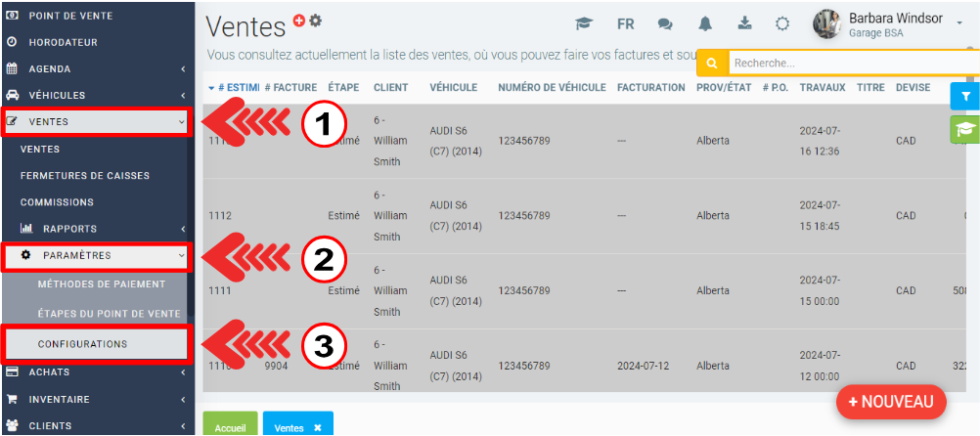Sort table by # Estimé column header

coord(234,88)
